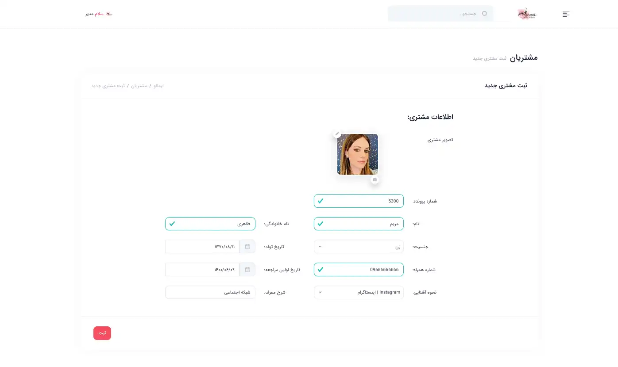Click the user avatar beside سلام مدیر
Screen dimensions: 618x367
(109, 14)
